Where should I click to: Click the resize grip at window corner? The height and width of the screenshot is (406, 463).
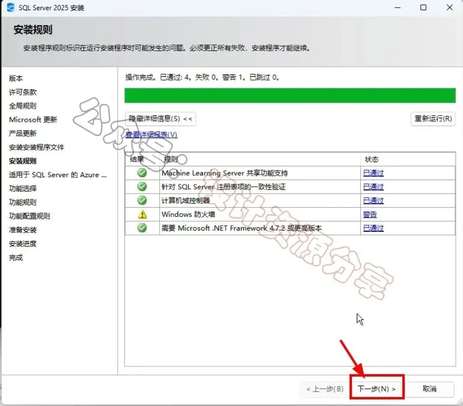pyautogui.click(x=459, y=401)
